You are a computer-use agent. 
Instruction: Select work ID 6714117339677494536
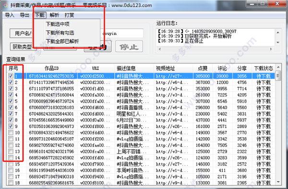point(51,83)
